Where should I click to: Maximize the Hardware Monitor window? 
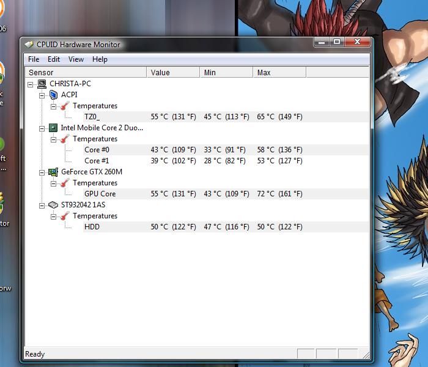[337, 42]
